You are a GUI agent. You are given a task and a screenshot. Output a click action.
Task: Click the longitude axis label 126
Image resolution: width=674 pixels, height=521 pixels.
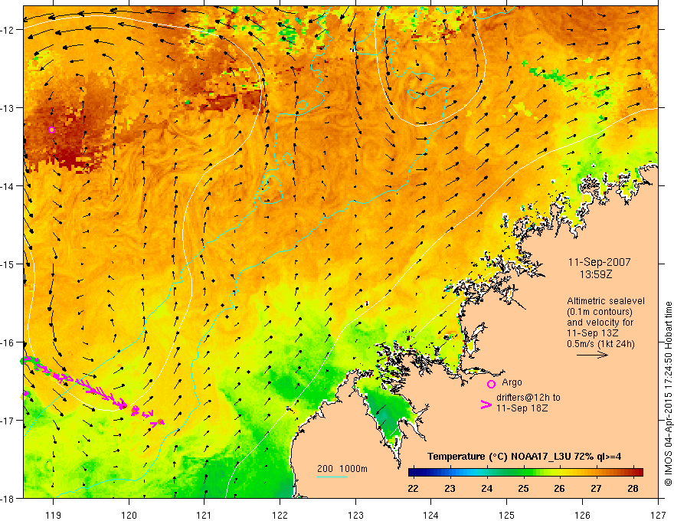[582, 515]
